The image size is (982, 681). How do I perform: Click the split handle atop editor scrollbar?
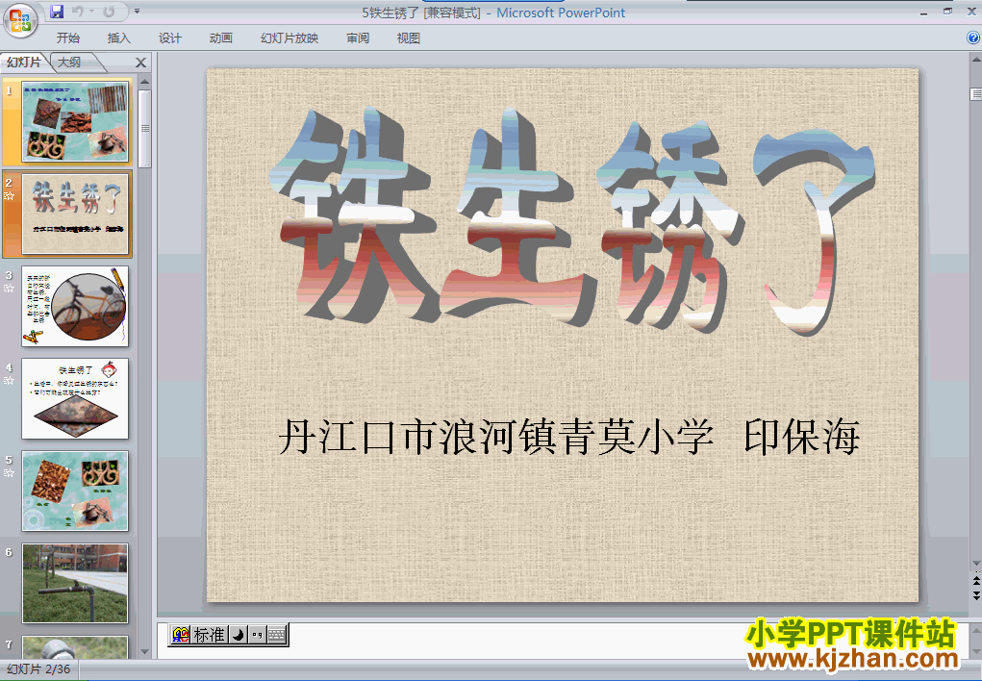tap(975, 94)
